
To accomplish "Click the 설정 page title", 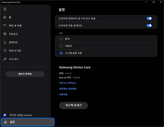I will (x=62, y=10).
